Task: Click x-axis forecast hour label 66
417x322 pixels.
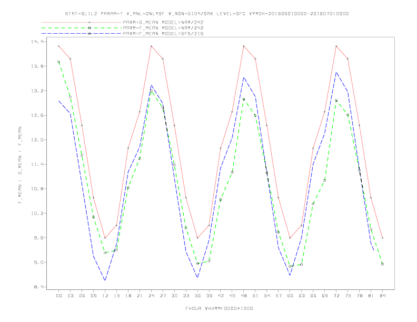Action: pos(313,296)
